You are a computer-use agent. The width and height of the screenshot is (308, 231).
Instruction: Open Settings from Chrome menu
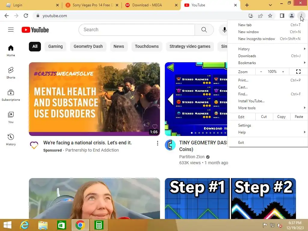coord(267,125)
